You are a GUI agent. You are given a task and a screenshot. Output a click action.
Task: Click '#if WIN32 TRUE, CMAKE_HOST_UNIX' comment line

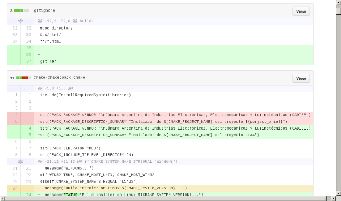pos(174,175)
